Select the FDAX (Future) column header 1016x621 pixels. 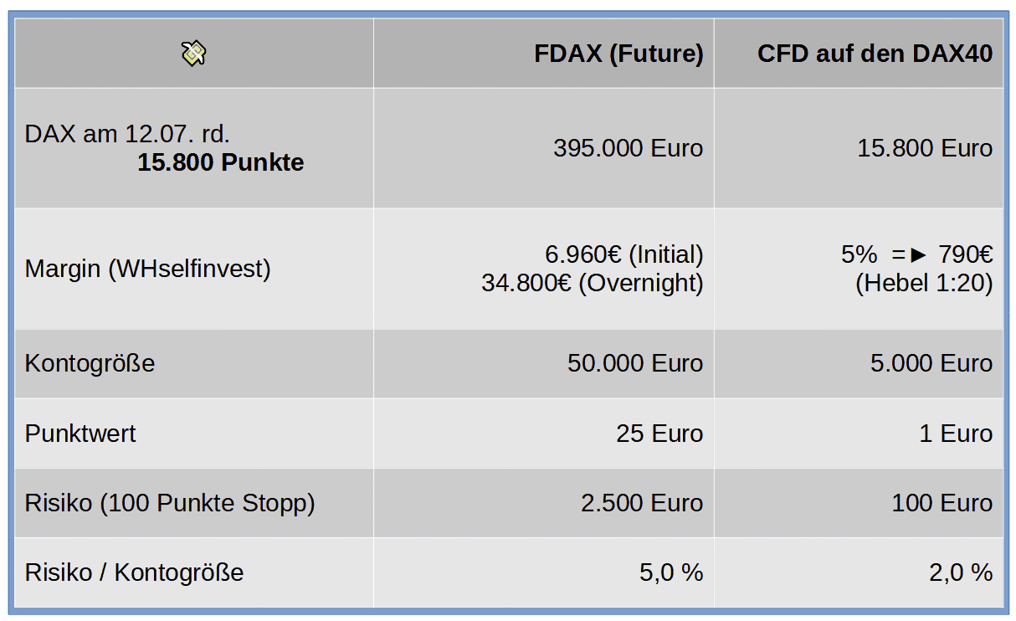(618, 54)
